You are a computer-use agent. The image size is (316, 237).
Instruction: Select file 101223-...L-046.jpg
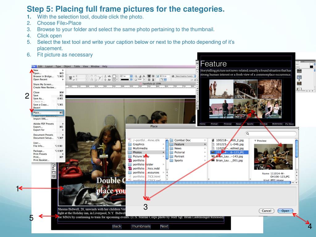pyautogui.click(x=230, y=144)
